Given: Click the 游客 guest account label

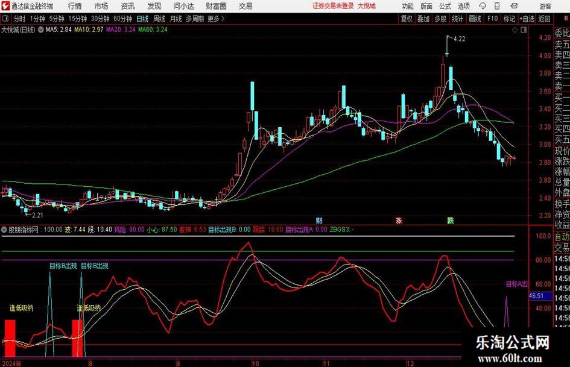Looking at the screenshot, I should [545, 6].
